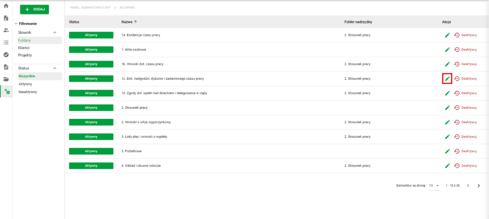489x219 pixels.
Task: Deactivate 1c. Dok. nadgodzin row
Action: (x=465, y=79)
